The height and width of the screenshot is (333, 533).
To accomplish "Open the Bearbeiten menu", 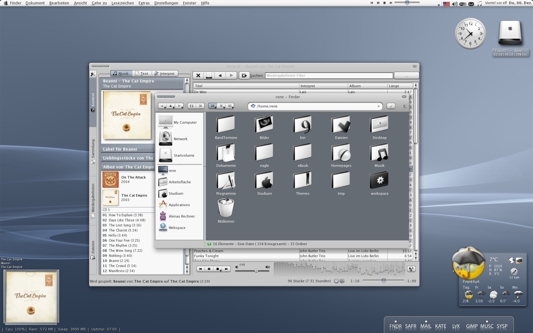I will tap(59, 3).
